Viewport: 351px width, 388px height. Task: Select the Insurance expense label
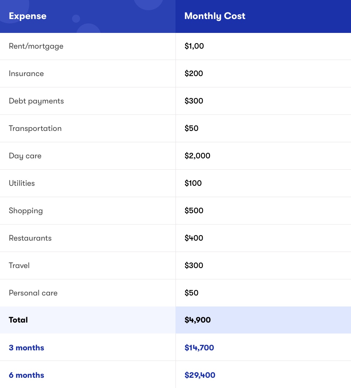coord(26,74)
